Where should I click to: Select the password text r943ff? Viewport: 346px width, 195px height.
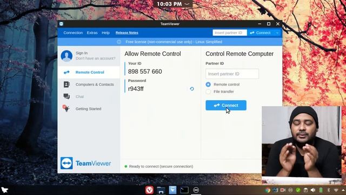point(136,89)
